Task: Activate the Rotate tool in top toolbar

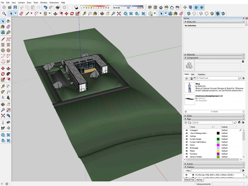Action: (72, 14)
